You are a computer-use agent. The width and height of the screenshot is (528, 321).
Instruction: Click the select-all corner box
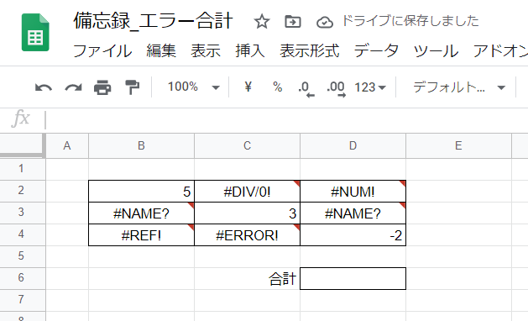[22, 145]
